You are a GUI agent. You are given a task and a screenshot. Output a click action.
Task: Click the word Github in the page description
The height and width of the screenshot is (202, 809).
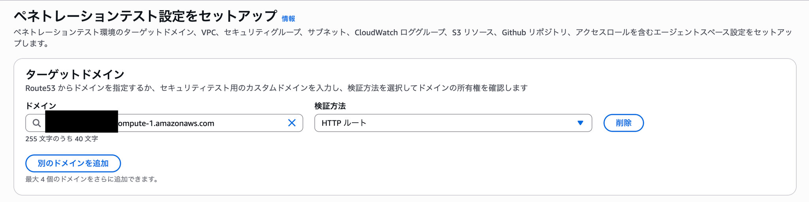pos(514,32)
